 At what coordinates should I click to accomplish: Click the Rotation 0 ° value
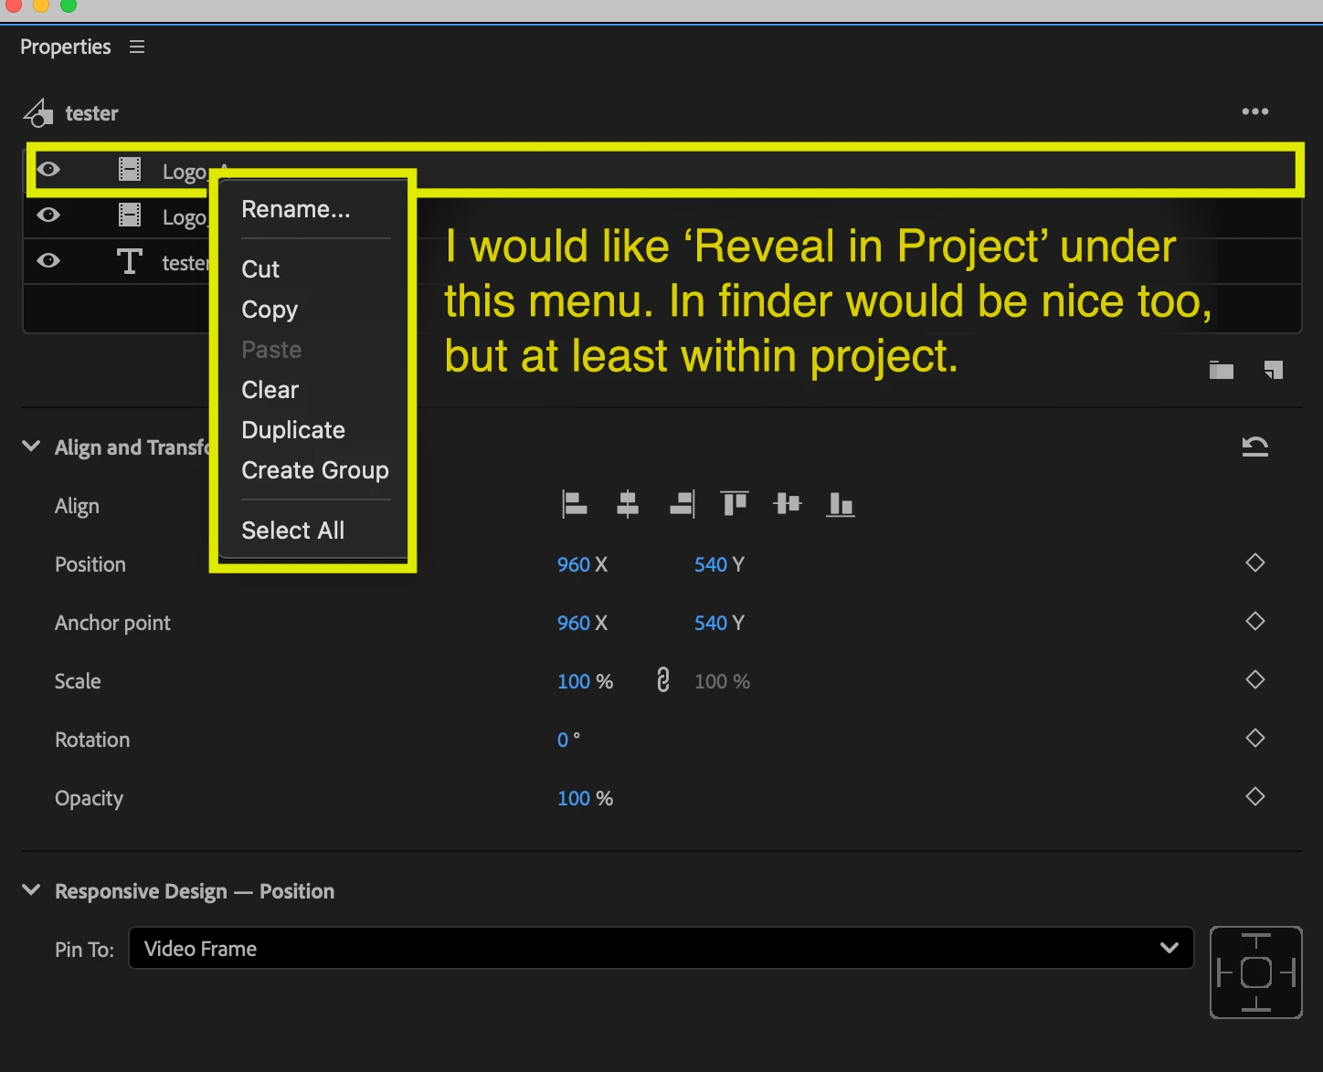568,740
